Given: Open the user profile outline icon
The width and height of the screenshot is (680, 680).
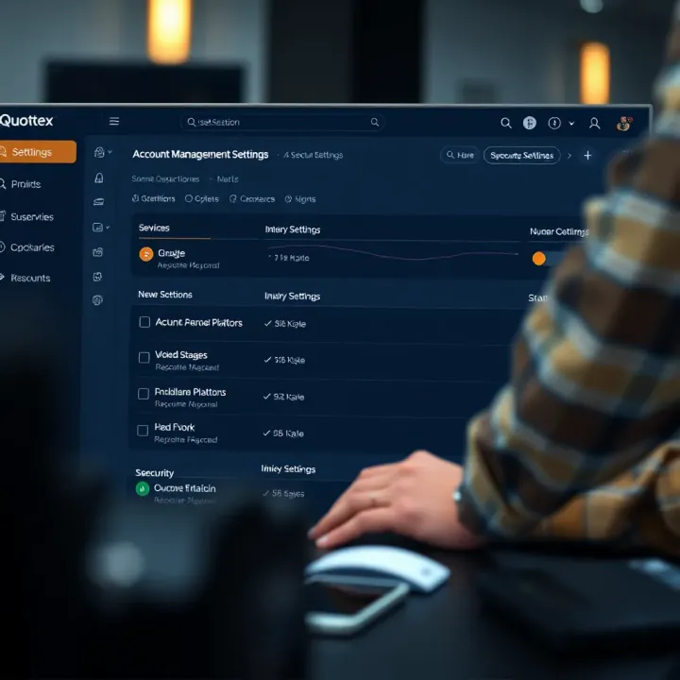Looking at the screenshot, I should click(595, 124).
